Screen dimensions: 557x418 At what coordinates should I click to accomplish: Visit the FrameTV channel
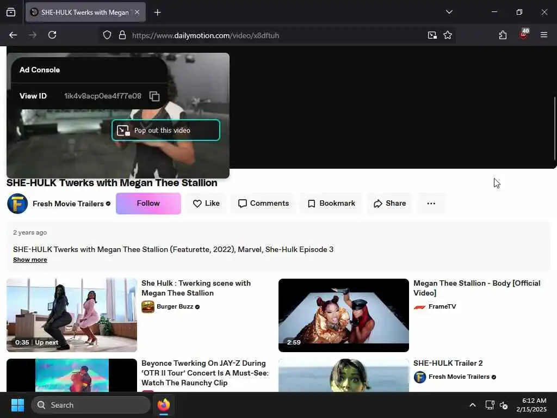pyautogui.click(x=442, y=307)
